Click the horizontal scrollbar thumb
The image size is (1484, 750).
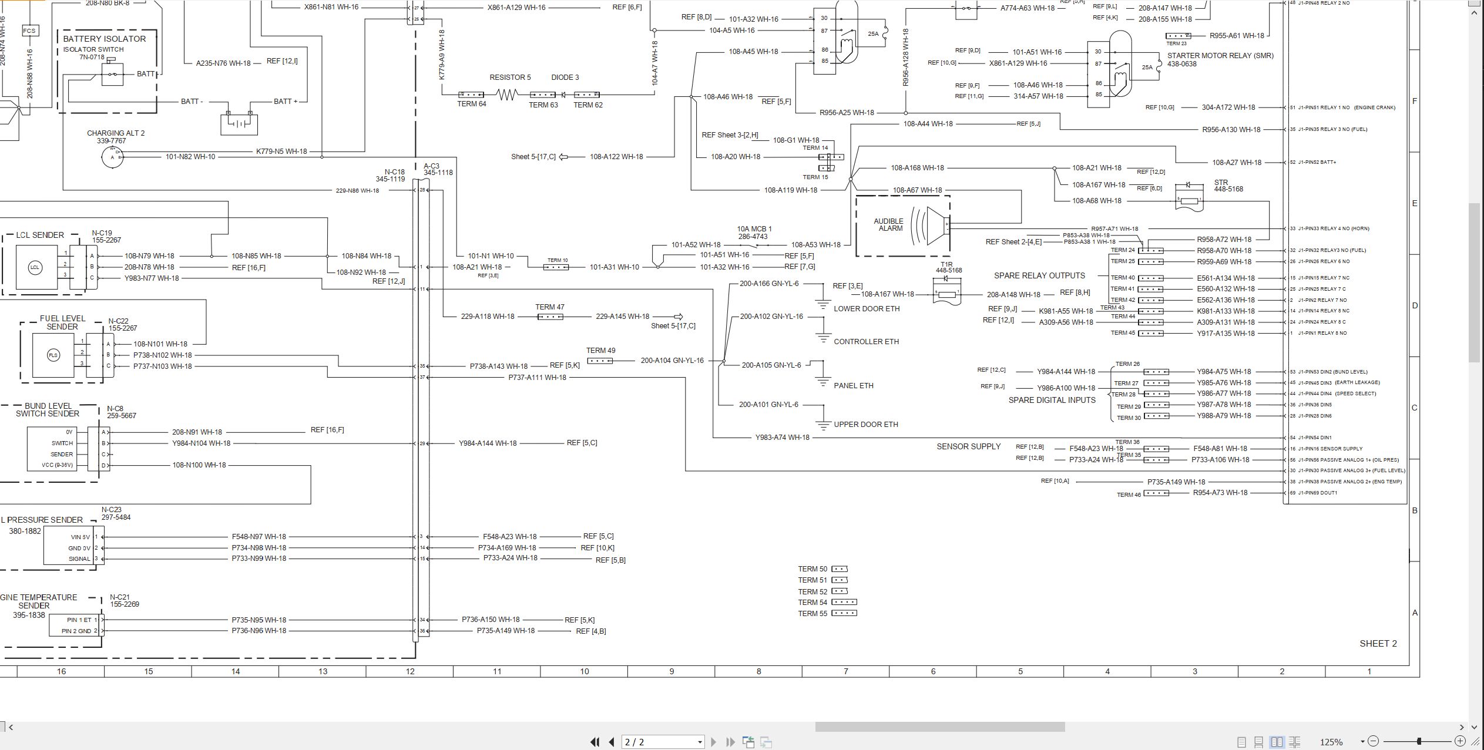(939, 727)
